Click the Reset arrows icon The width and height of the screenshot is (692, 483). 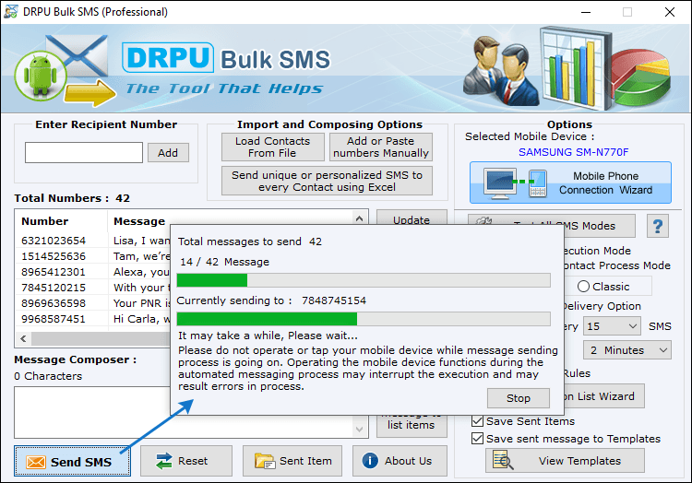click(x=164, y=461)
